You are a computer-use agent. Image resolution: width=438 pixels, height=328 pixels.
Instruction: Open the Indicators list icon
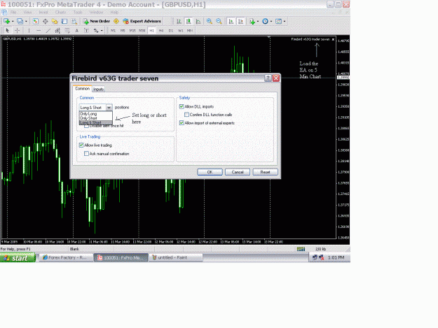tap(252, 21)
